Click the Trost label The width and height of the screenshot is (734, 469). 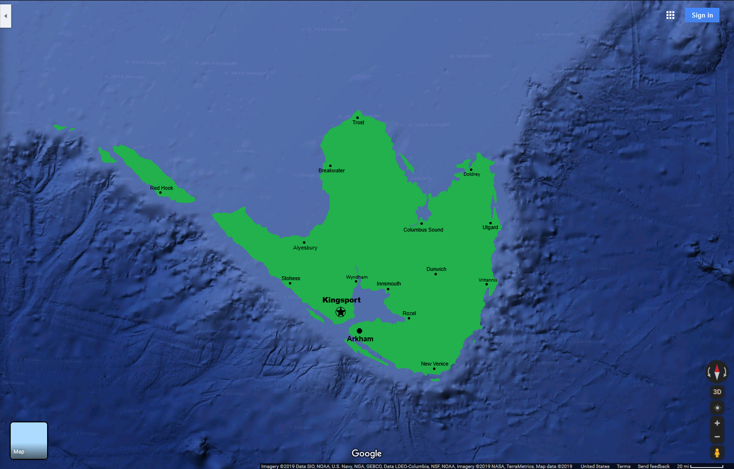point(358,122)
